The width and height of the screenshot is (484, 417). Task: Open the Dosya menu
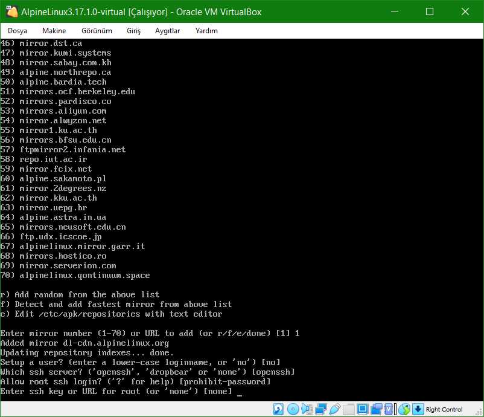[18, 31]
